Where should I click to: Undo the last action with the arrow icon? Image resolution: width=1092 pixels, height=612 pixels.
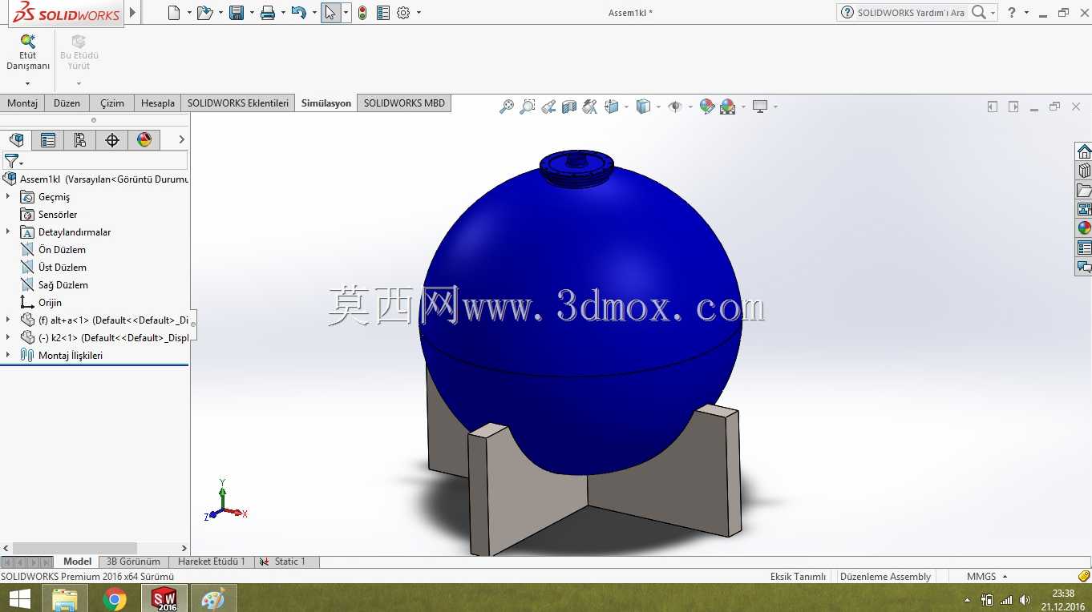point(299,13)
